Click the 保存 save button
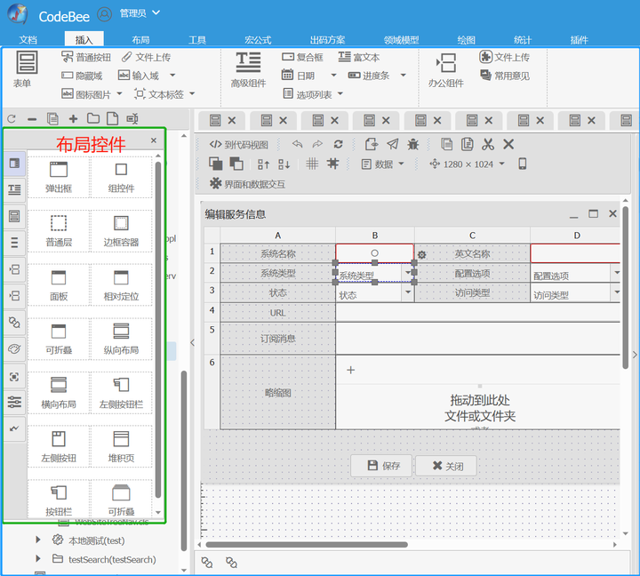The height and width of the screenshot is (576, 640). click(x=381, y=466)
